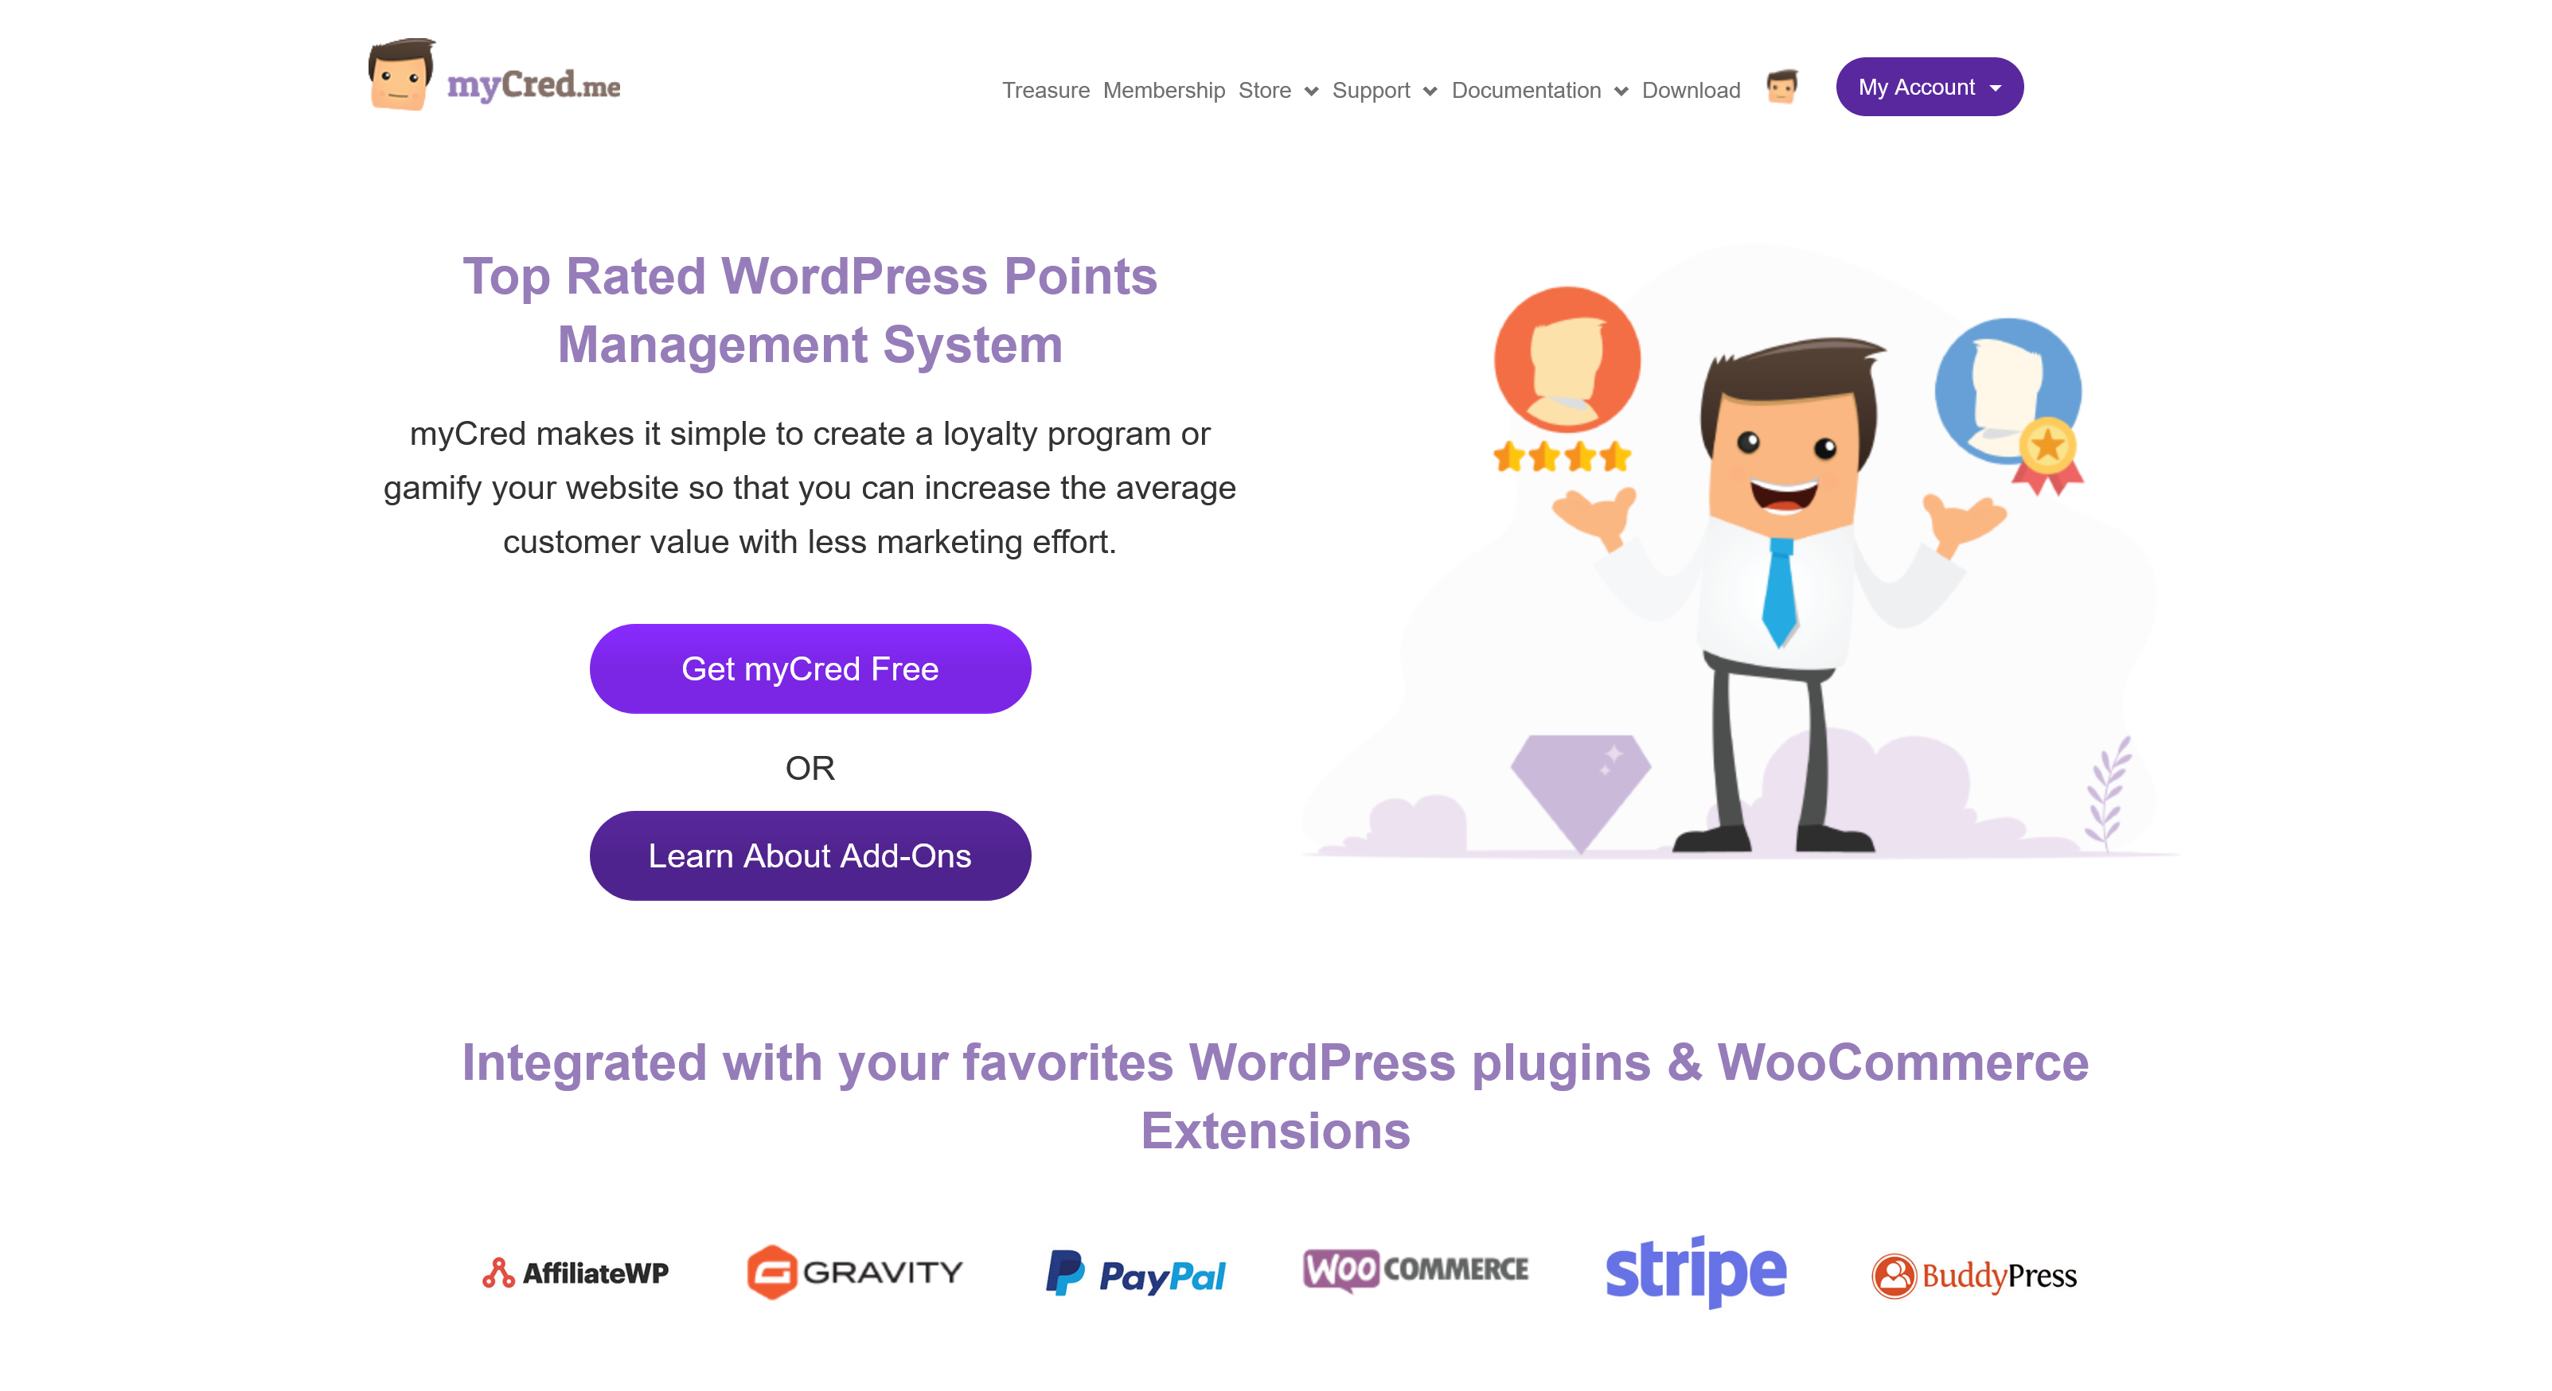This screenshot has height=1391, width=2552.
Task: Click Learn About Add-Ons link
Action: pyautogui.click(x=809, y=853)
